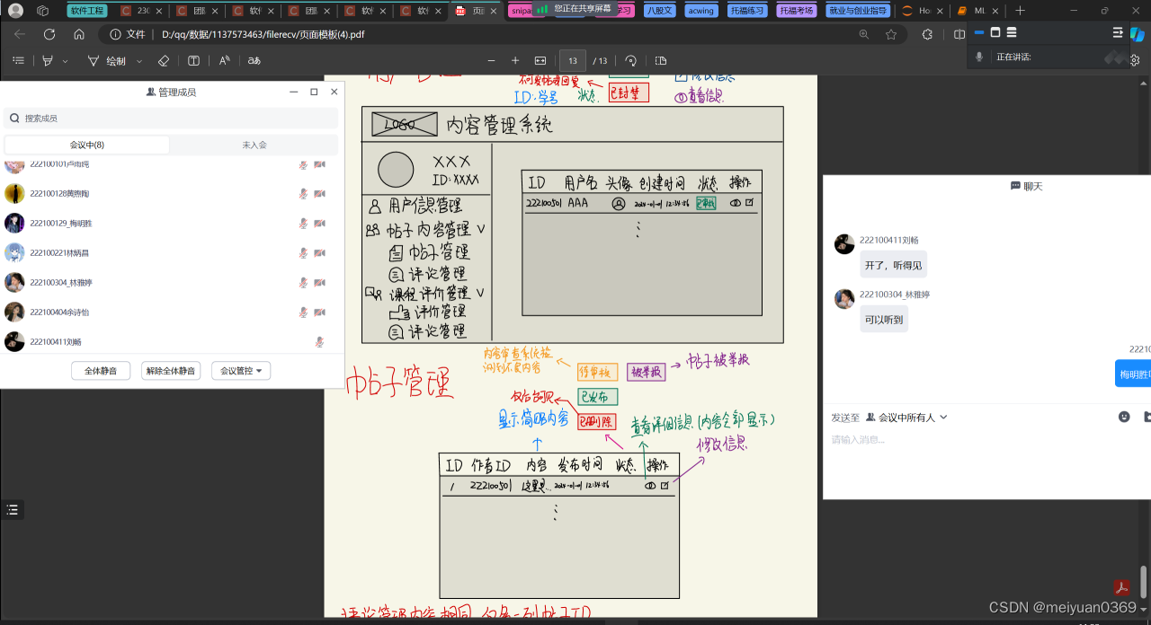The width and height of the screenshot is (1151, 625).
Task: Open avatar of 222100404余诗怡
Action: pos(14,312)
